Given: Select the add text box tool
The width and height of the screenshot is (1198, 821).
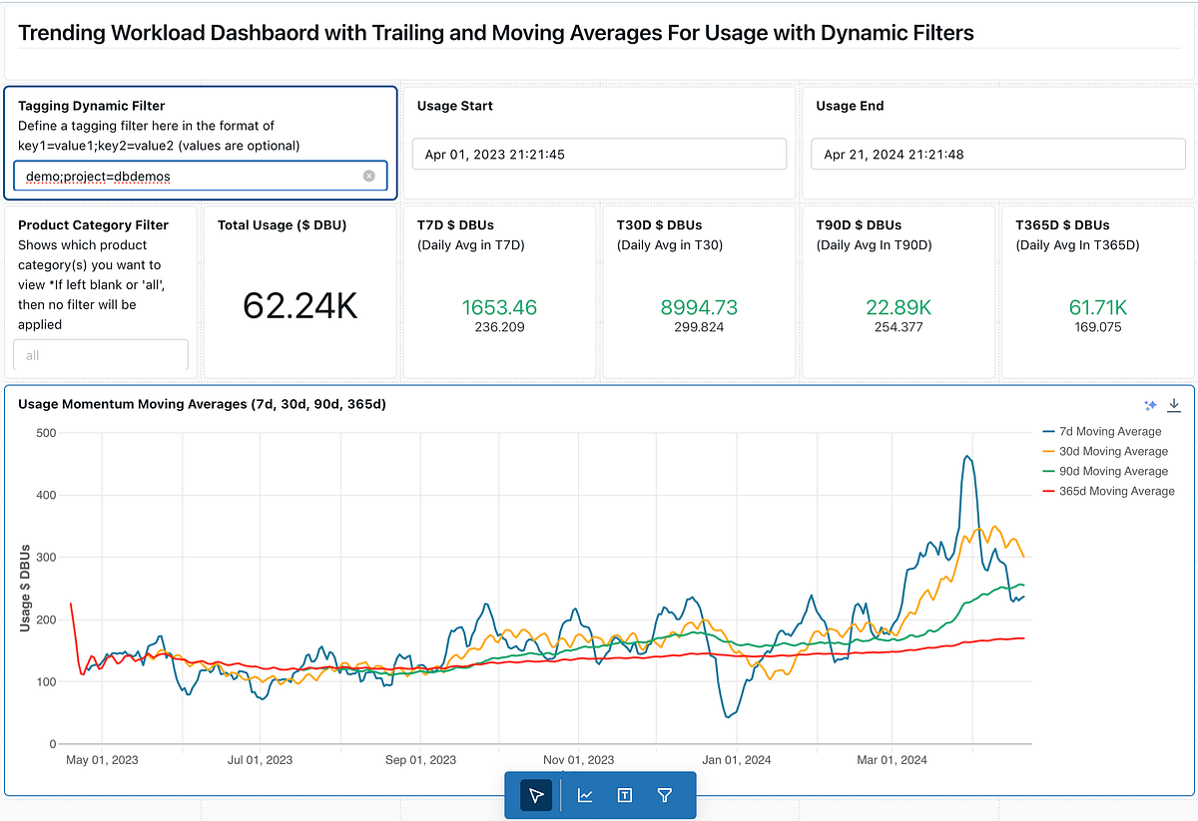Looking at the screenshot, I should click(x=624, y=795).
